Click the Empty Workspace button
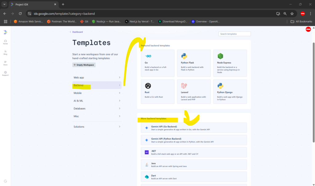 (84, 65)
